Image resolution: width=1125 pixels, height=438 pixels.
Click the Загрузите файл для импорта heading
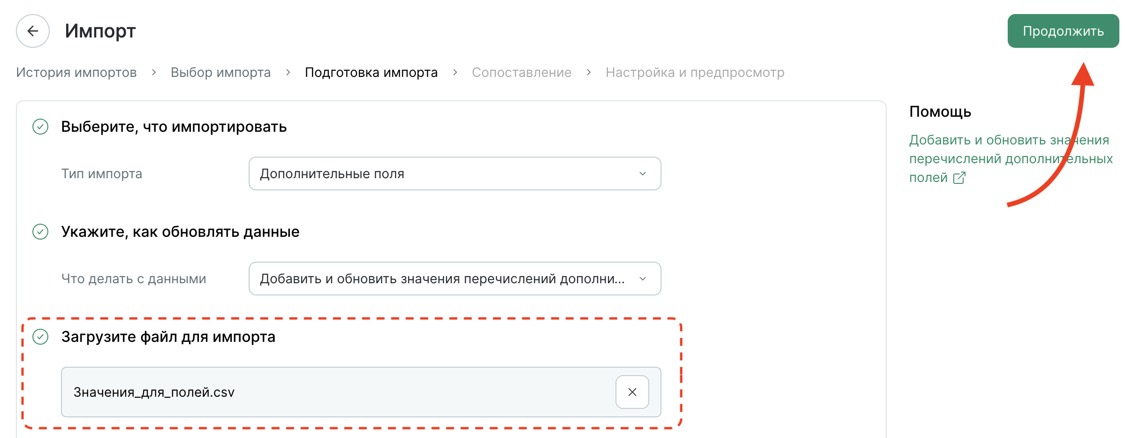[168, 337]
